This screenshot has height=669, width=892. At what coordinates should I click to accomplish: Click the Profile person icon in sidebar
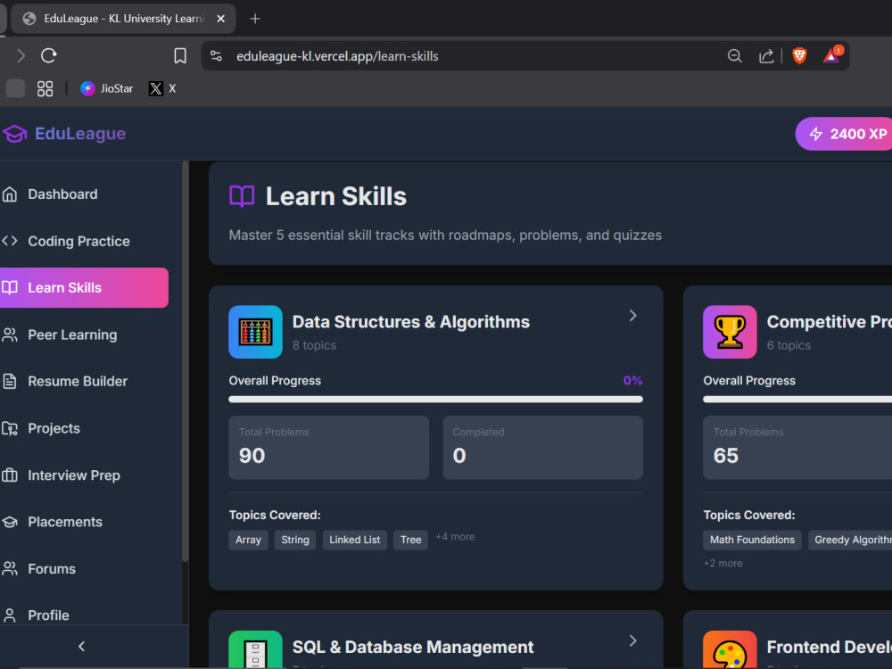pyautogui.click(x=10, y=615)
